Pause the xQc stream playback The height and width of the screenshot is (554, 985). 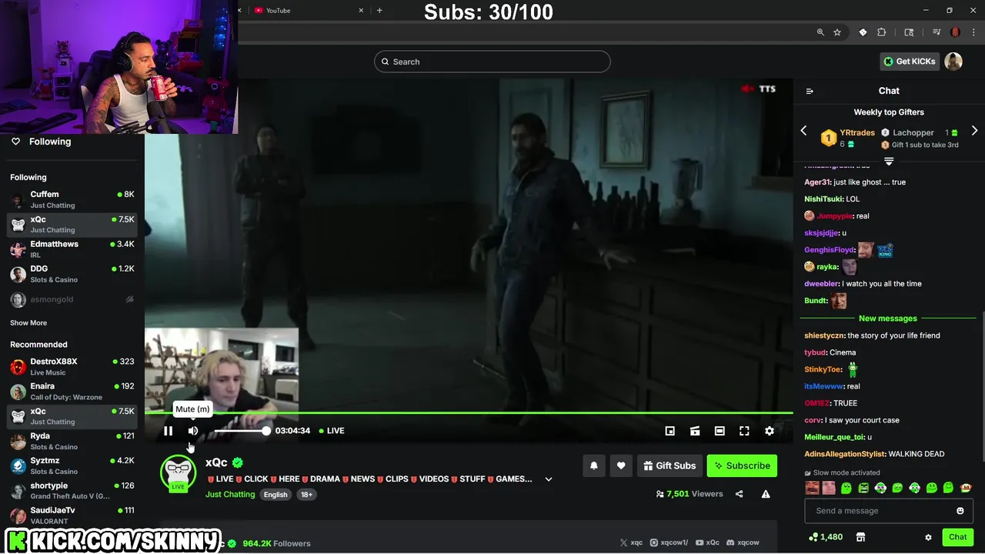click(x=168, y=431)
